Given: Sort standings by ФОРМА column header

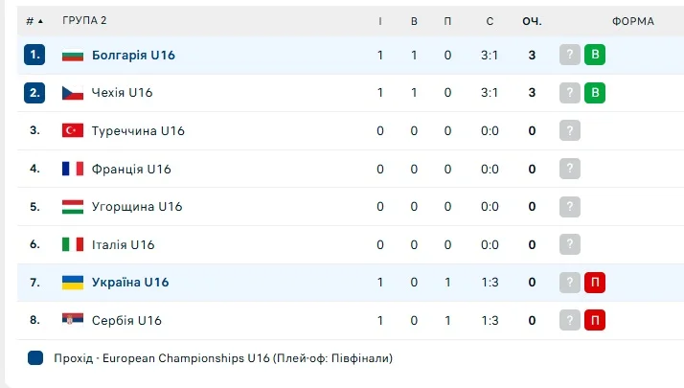Looking at the screenshot, I should click(x=633, y=20).
